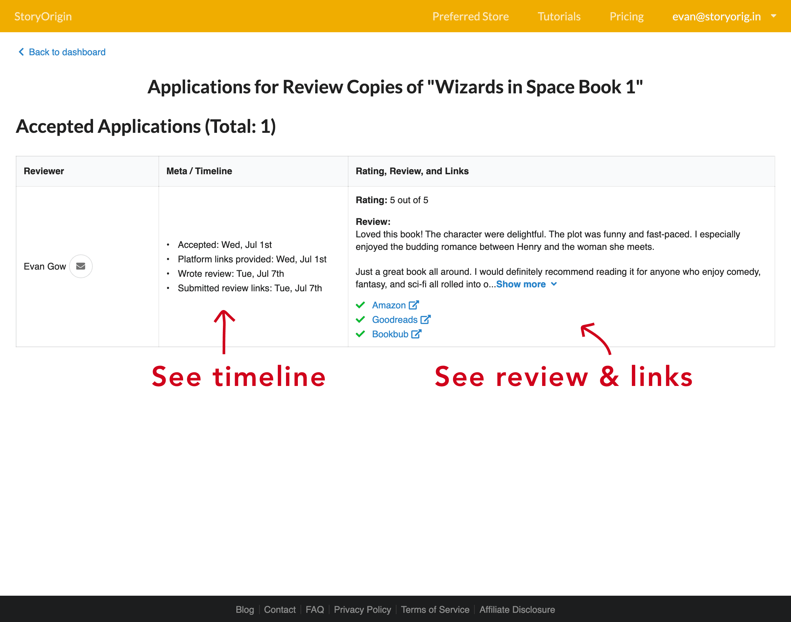Click the green checkmark beside Bookbub
791x622 pixels.
click(360, 334)
